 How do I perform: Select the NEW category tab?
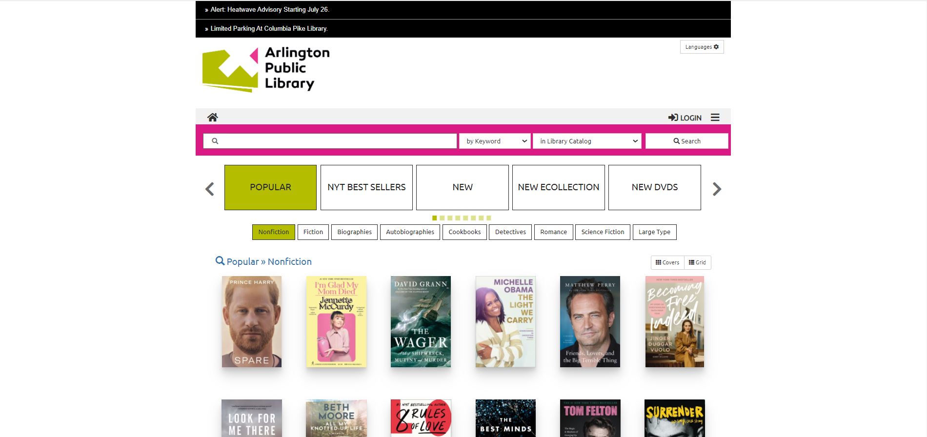tap(463, 187)
